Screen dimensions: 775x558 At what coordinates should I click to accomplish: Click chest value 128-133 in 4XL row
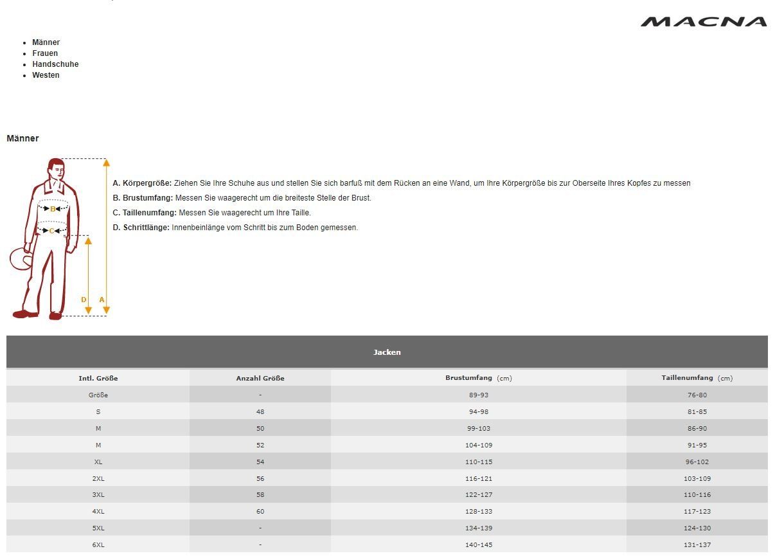pyautogui.click(x=479, y=512)
